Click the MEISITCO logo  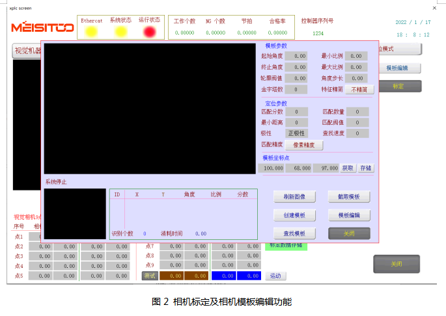pos(42,28)
